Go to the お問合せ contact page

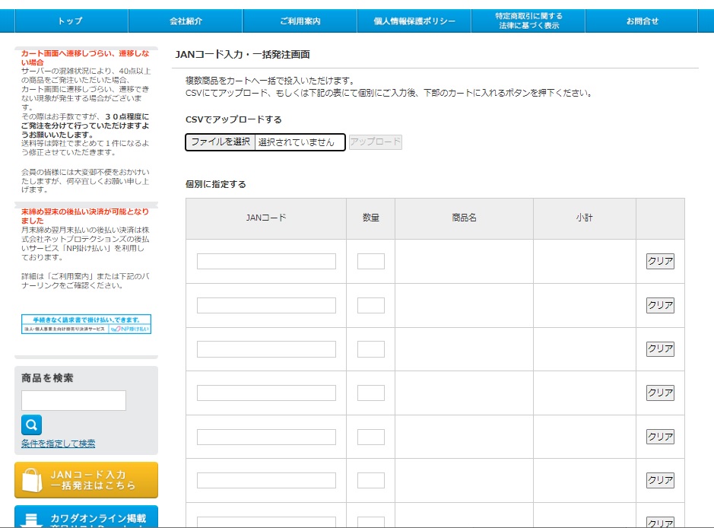pyautogui.click(x=642, y=21)
